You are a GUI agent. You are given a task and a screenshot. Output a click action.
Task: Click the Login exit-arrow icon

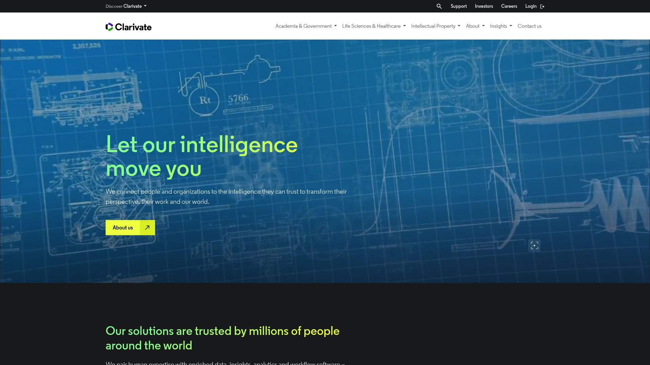[x=542, y=6]
